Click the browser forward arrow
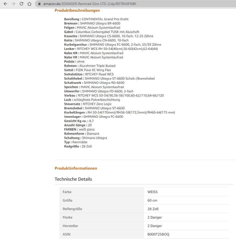The width and height of the screenshot is (236, 242). pyautogui.click(x=13, y=4)
